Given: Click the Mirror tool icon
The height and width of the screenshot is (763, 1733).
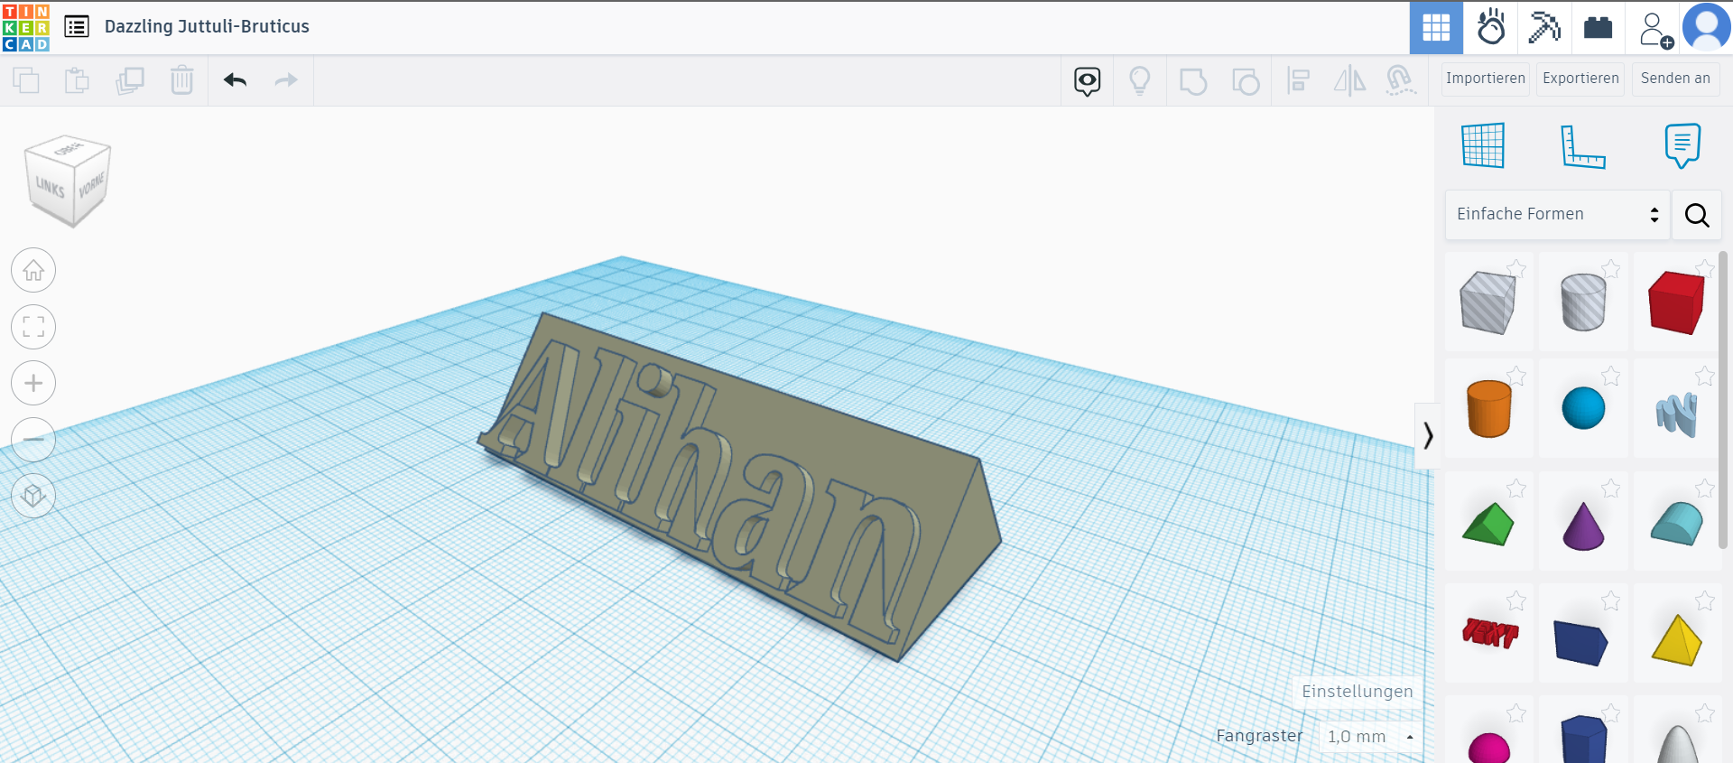Looking at the screenshot, I should click(1349, 81).
